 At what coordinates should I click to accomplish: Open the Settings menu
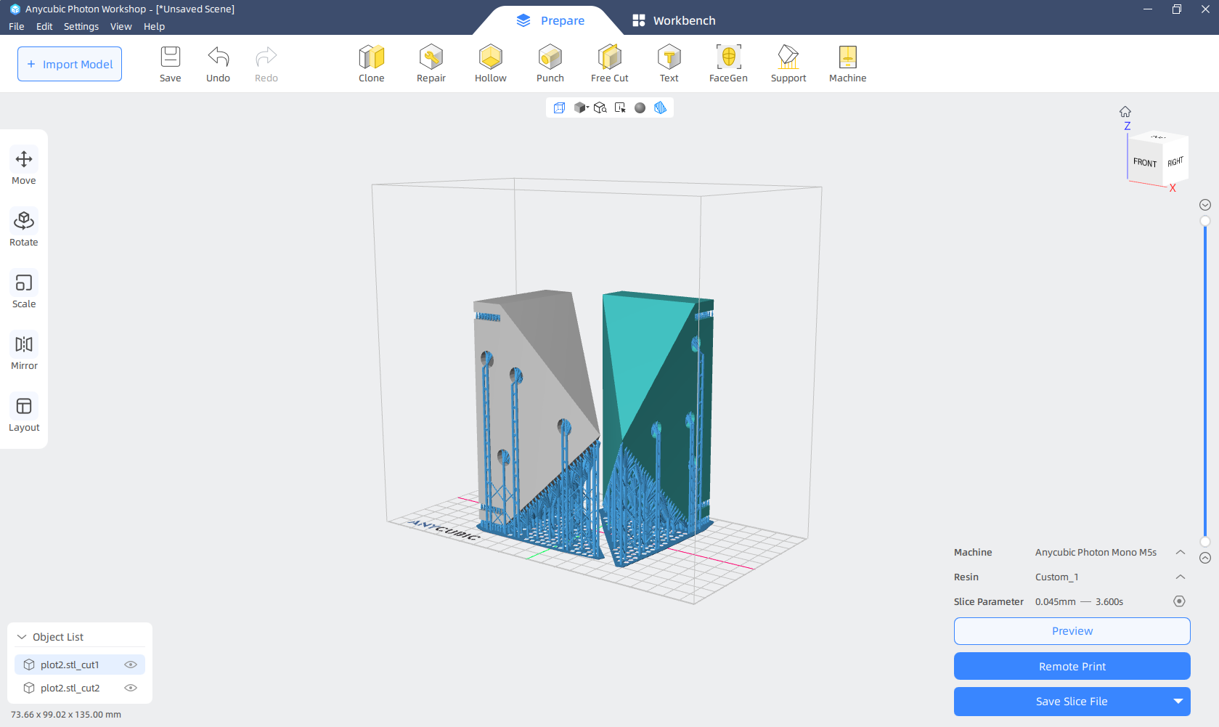[81, 26]
